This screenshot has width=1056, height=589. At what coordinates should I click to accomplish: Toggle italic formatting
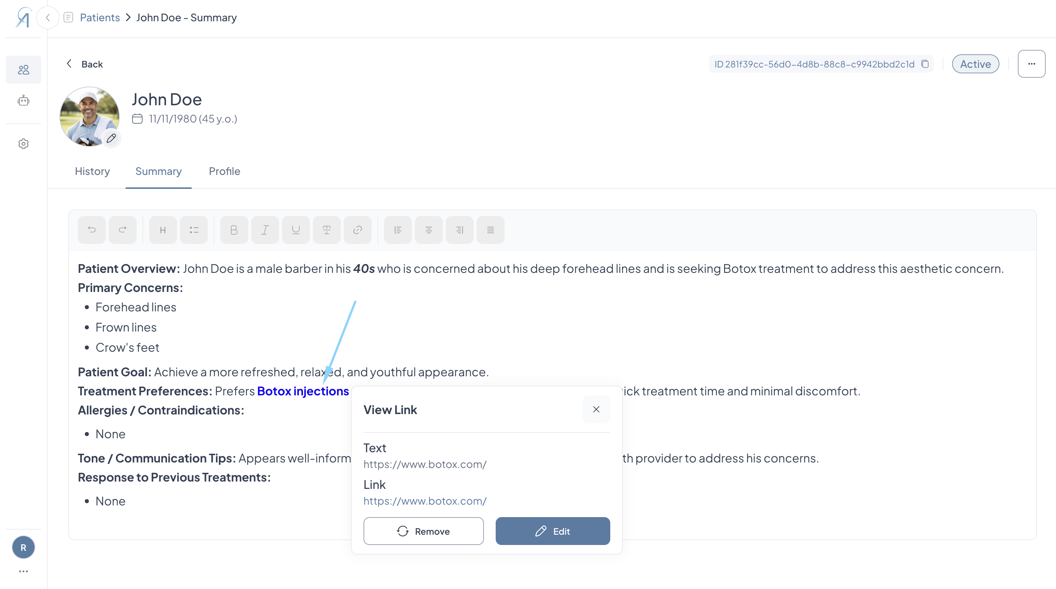(x=265, y=230)
